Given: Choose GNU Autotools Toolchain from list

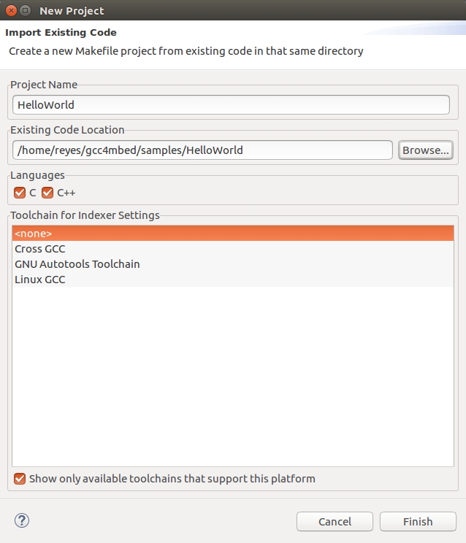Looking at the screenshot, I should pyautogui.click(x=77, y=264).
